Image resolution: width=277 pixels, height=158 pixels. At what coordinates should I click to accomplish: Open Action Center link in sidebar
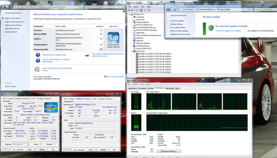tap(10, 86)
